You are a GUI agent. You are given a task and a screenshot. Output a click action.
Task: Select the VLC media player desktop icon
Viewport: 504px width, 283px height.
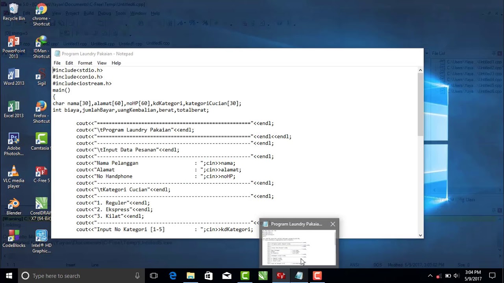point(13,177)
